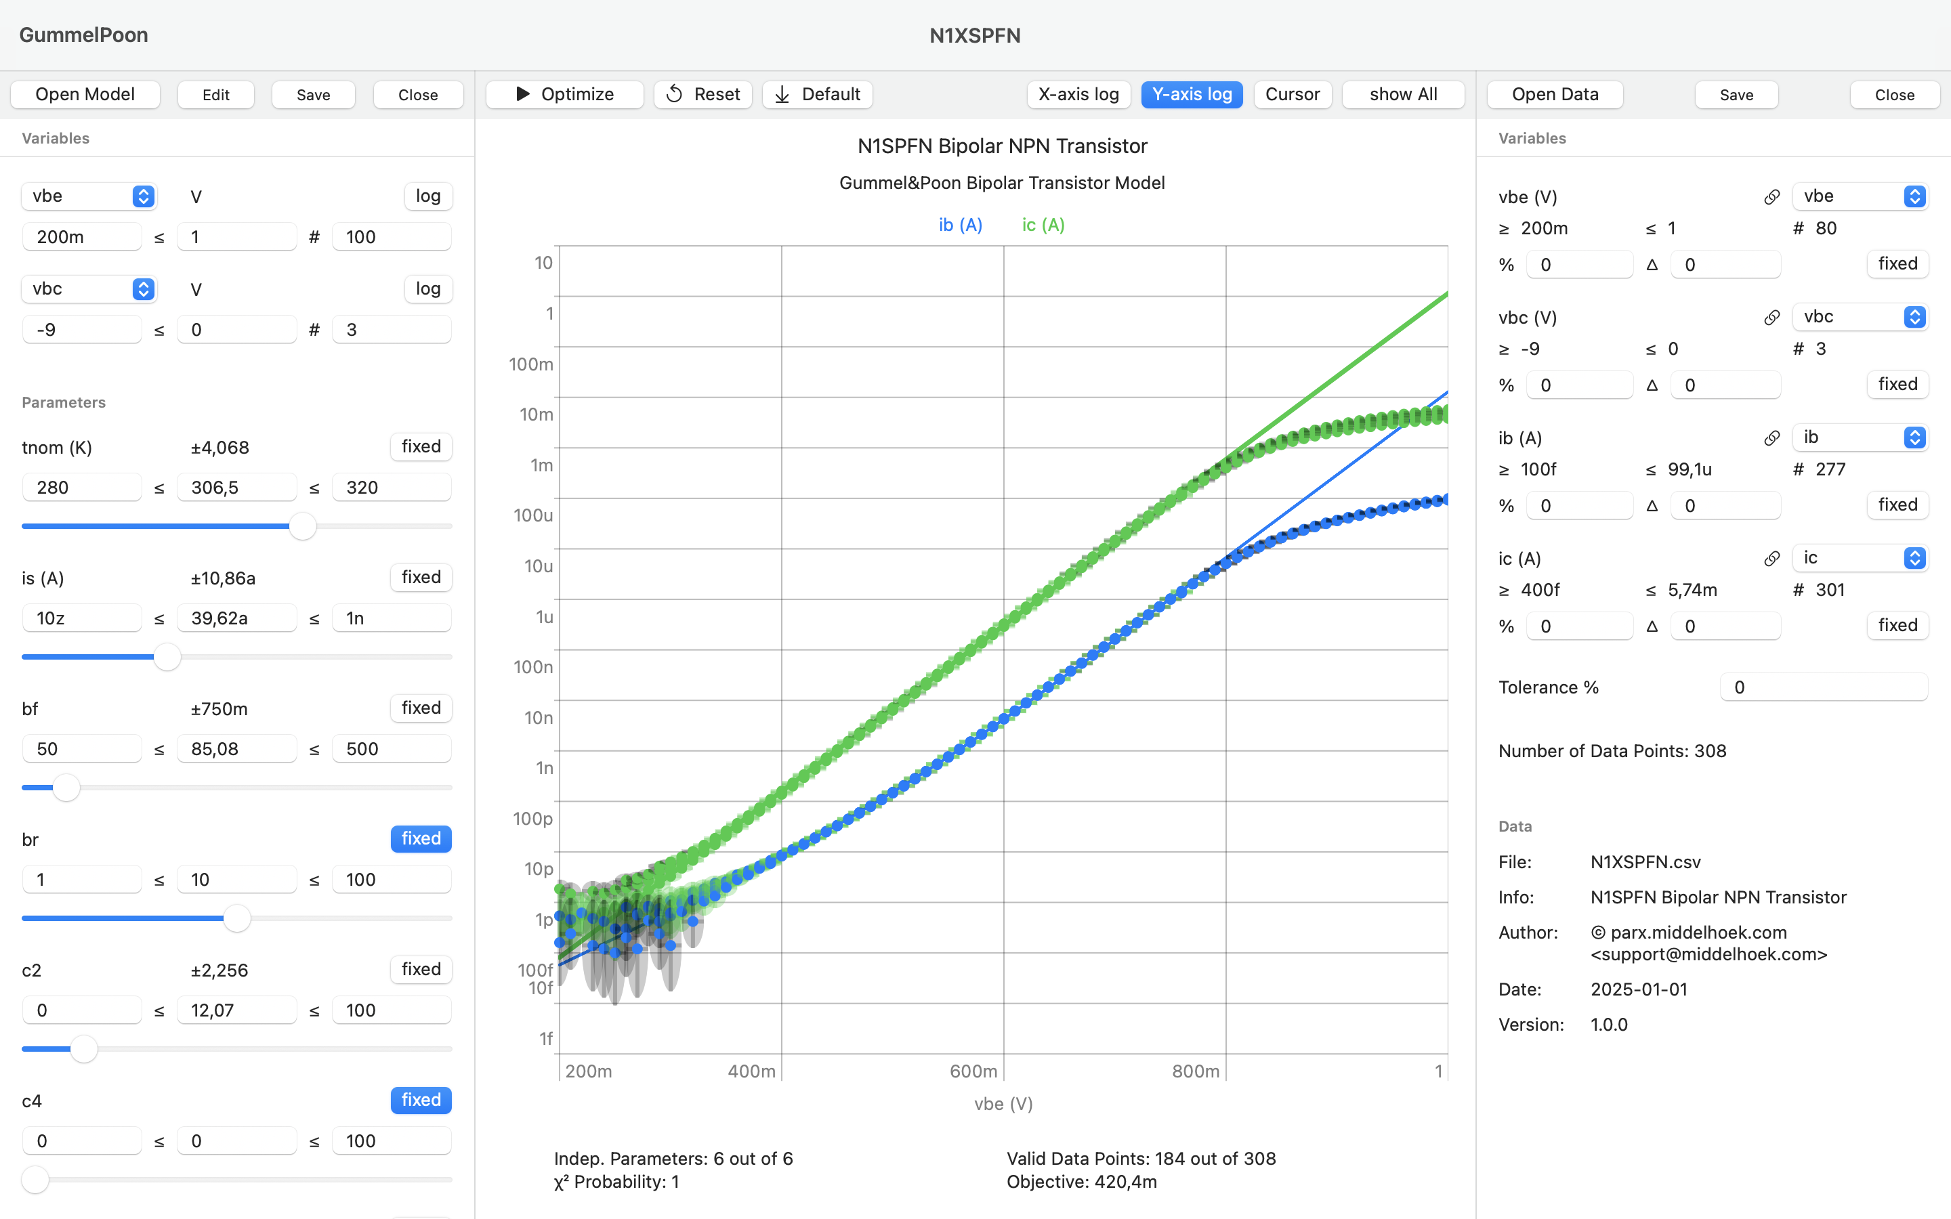Image resolution: width=1951 pixels, height=1219 pixels.
Task: Toggle the ib (A) legend entry
Action: tap(960, 225)
